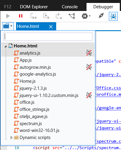Image resolution: width=121 pixels, height=150 pixels.
Task: Switch to the Console tab
Action: [x=70, y=7]
